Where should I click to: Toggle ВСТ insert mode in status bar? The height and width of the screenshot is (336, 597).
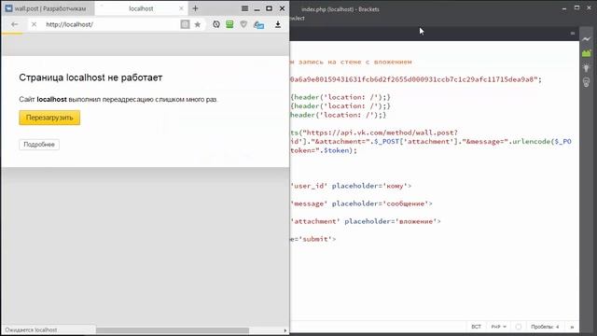pyautogui.click(x=476, y=327)
